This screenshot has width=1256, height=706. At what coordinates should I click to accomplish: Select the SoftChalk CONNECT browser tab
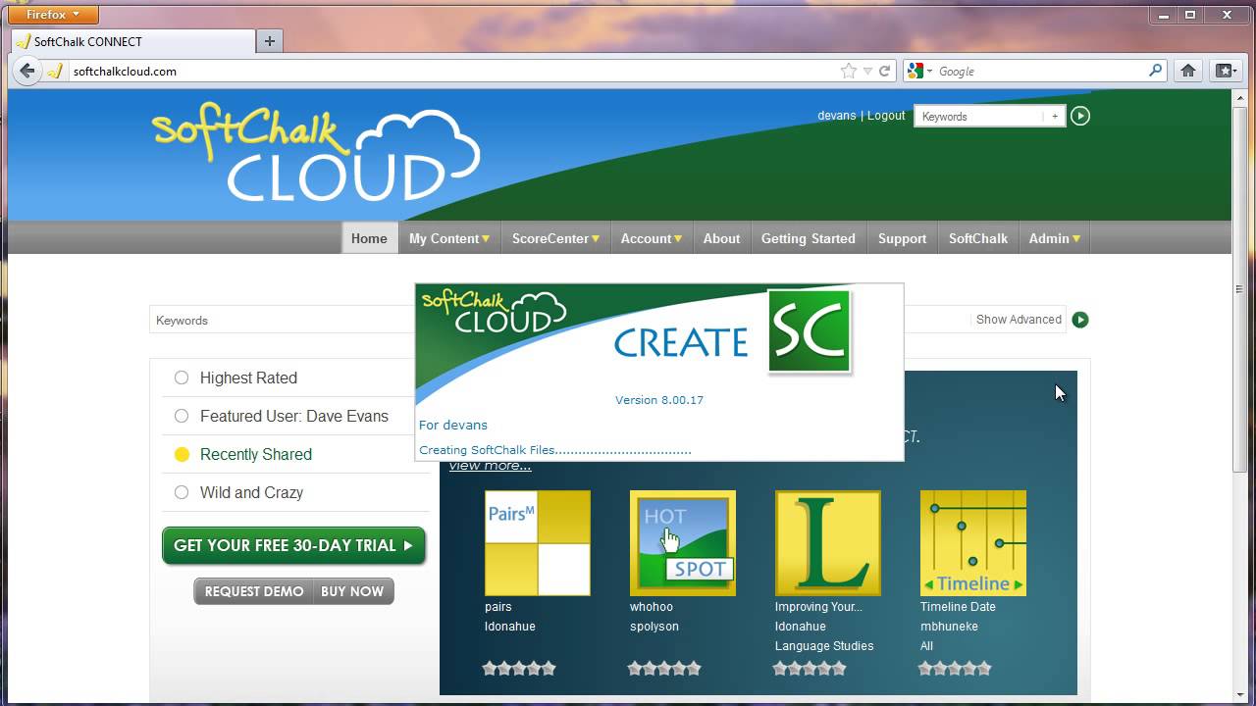click(132, 41)
